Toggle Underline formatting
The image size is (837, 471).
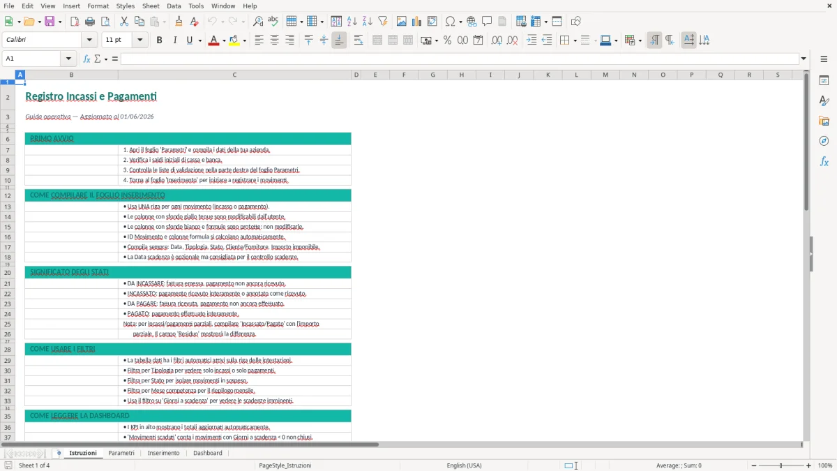click(189, 40)
